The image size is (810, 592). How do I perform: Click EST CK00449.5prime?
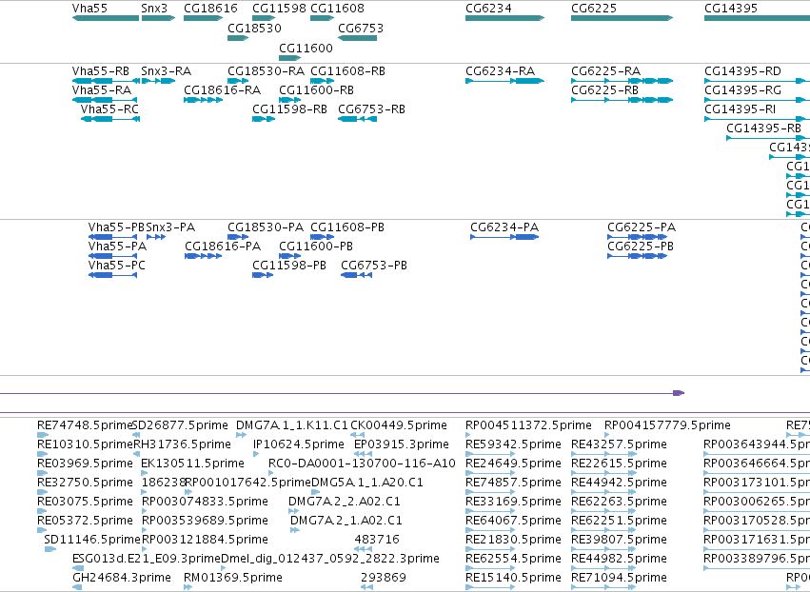[x=399, y=425]
